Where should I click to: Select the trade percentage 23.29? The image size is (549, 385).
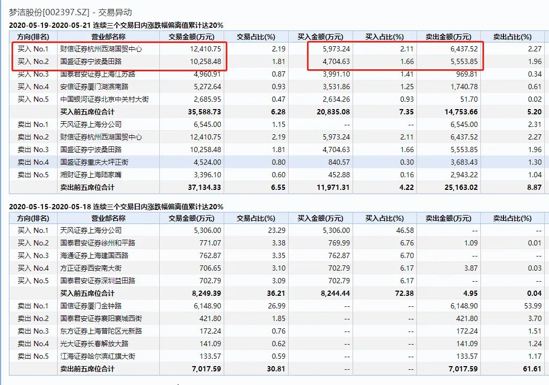pos(277,230)
